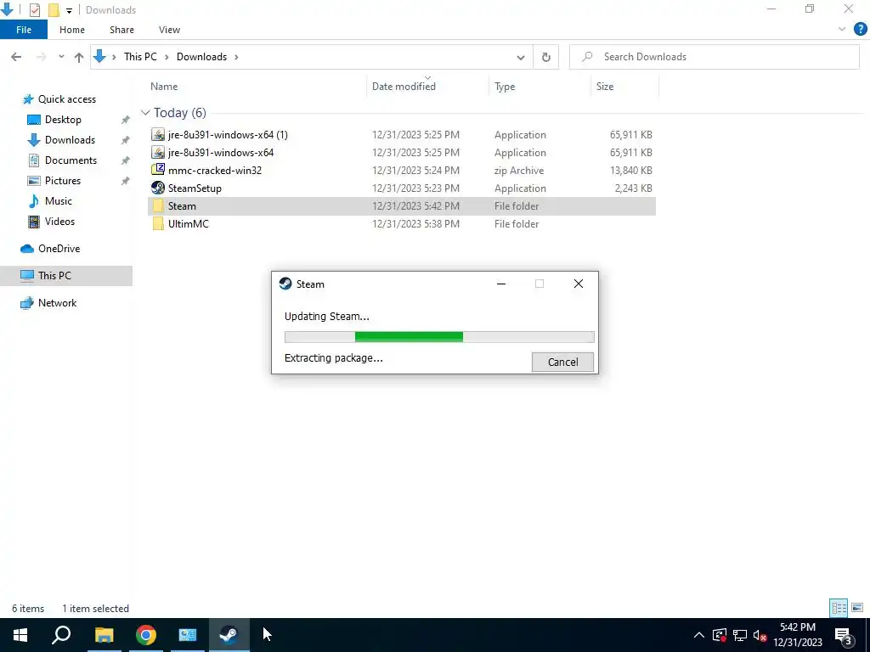
Task: Open Videos in the navigation pane
Action: click(x=59, y=222)
